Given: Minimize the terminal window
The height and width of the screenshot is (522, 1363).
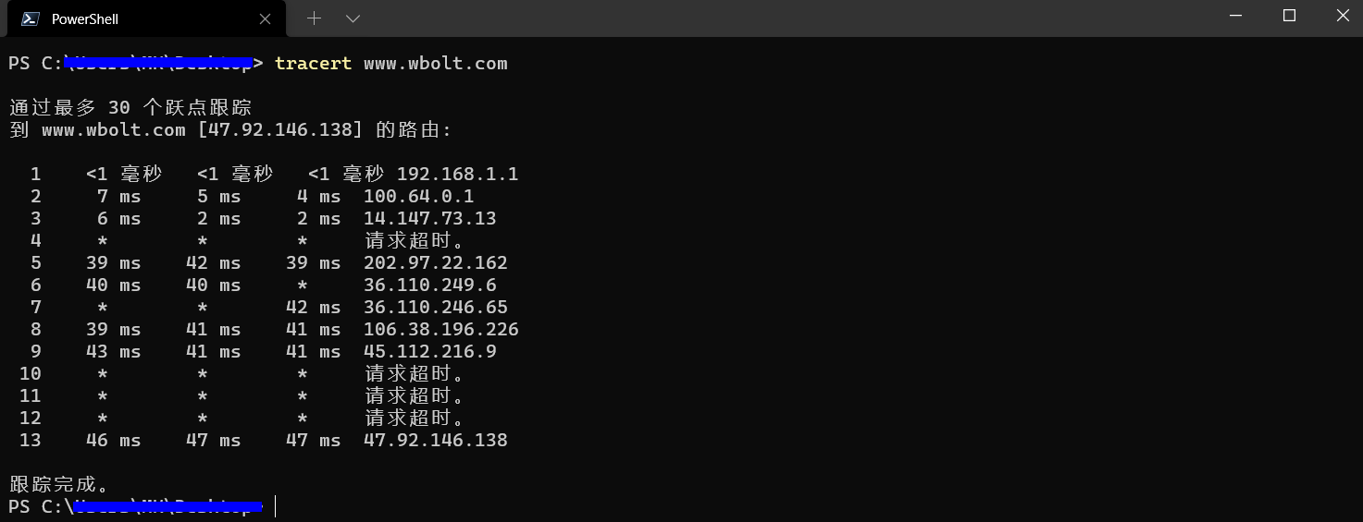Looking at the screenshot, I should coord(1235,16).
